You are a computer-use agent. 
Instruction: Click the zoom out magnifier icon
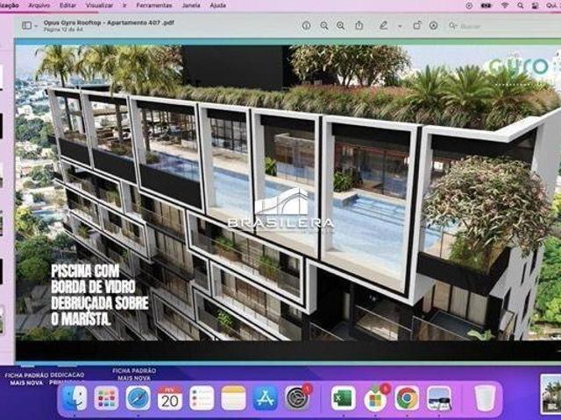click(x=323, y=25)
